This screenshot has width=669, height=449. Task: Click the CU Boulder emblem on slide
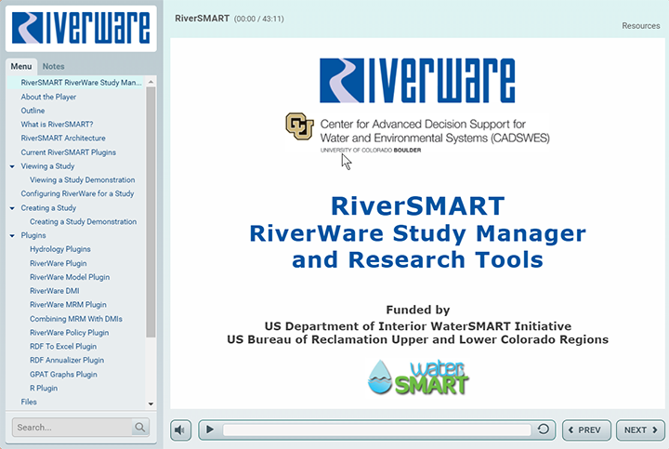tap(299, 126)
